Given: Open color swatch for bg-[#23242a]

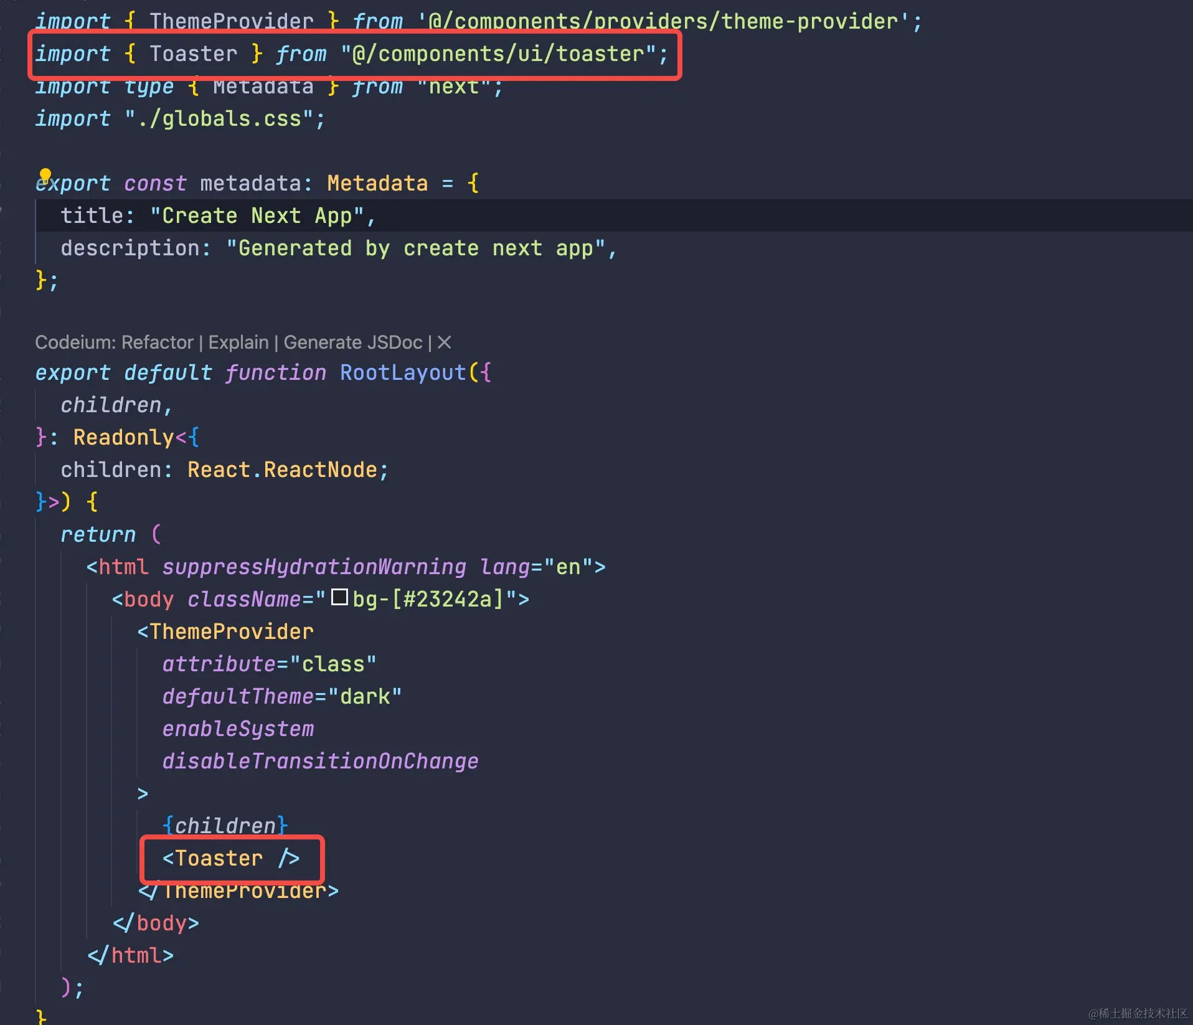Looking at the screenshot, I should click(339, 597).
